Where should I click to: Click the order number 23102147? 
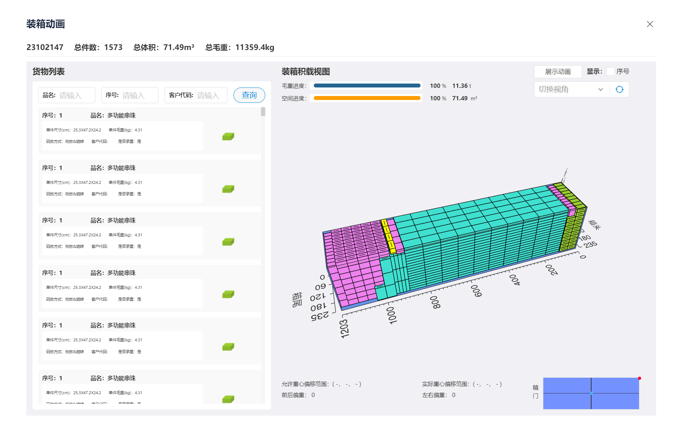click(45, 47)
